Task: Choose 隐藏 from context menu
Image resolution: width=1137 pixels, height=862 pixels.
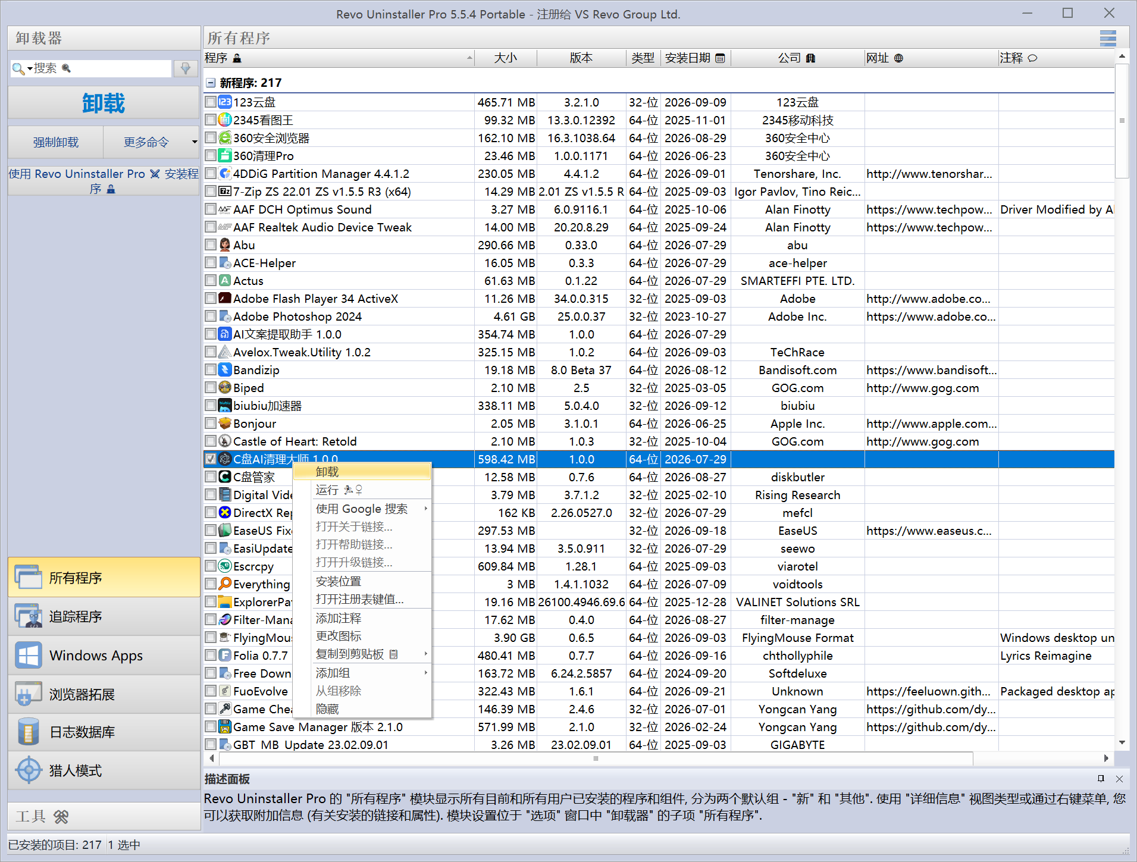Action: pyautogui.click(x=362, y=709)
